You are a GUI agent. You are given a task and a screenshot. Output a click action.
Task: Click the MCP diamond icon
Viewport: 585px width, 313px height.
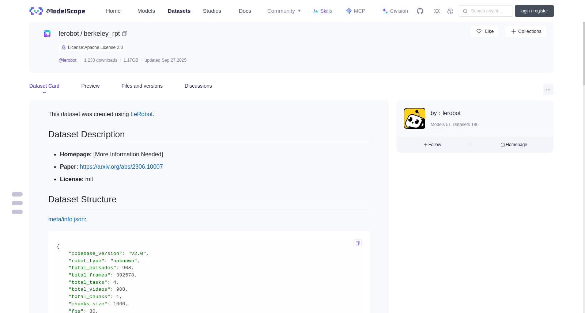pos(349,11)
